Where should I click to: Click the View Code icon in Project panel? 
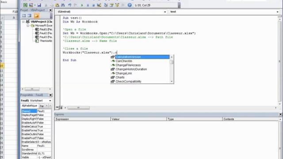tap(24, 16)
